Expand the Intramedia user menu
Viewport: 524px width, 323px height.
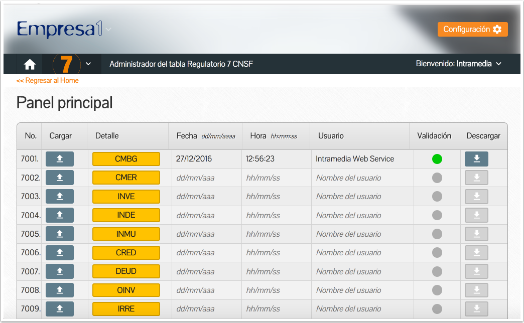(x=498, y=64)
